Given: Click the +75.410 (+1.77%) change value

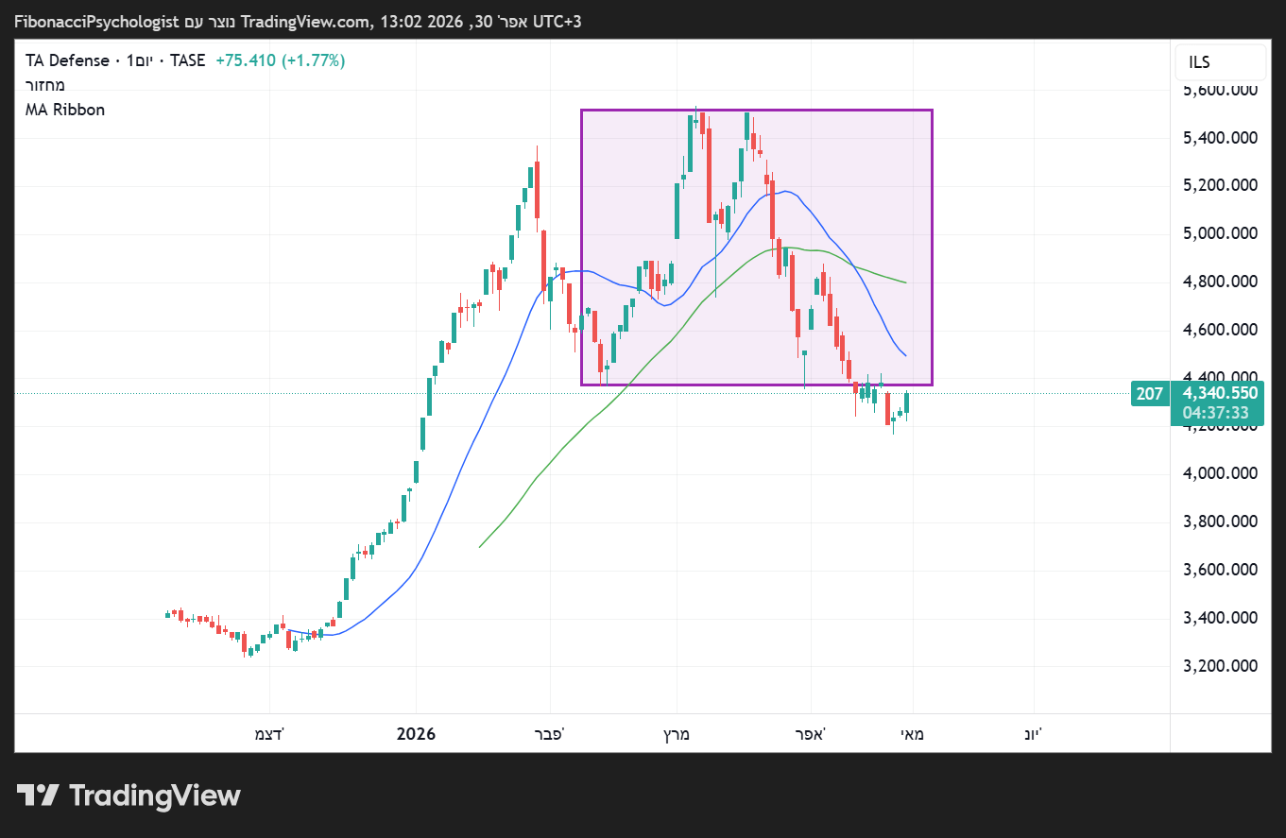Looking at the screenshot, I should pyautogui.click(x=281, y=60).
